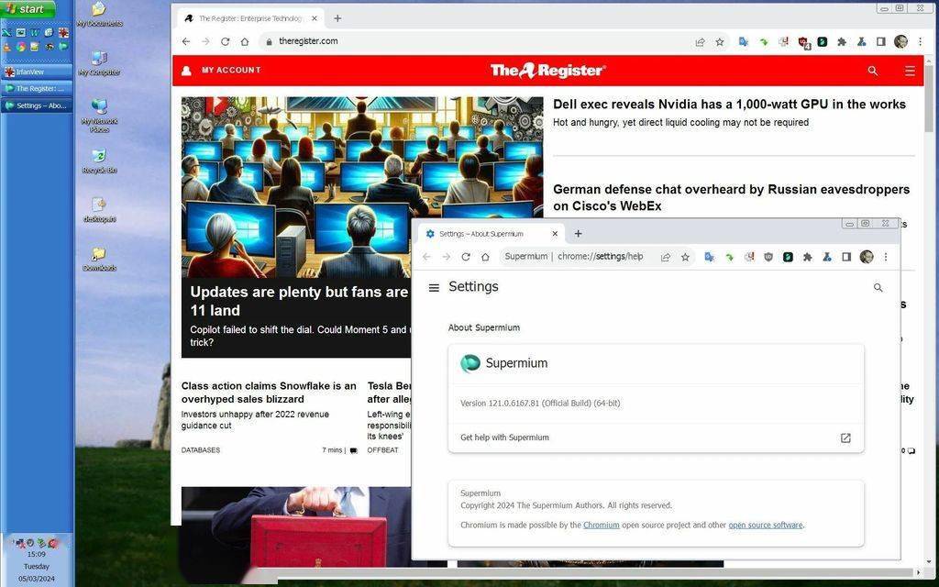Open uBlock shield extension in Register window
Image resolution: width=939 pixels, height=587 pixels.
tap(803, 42)
